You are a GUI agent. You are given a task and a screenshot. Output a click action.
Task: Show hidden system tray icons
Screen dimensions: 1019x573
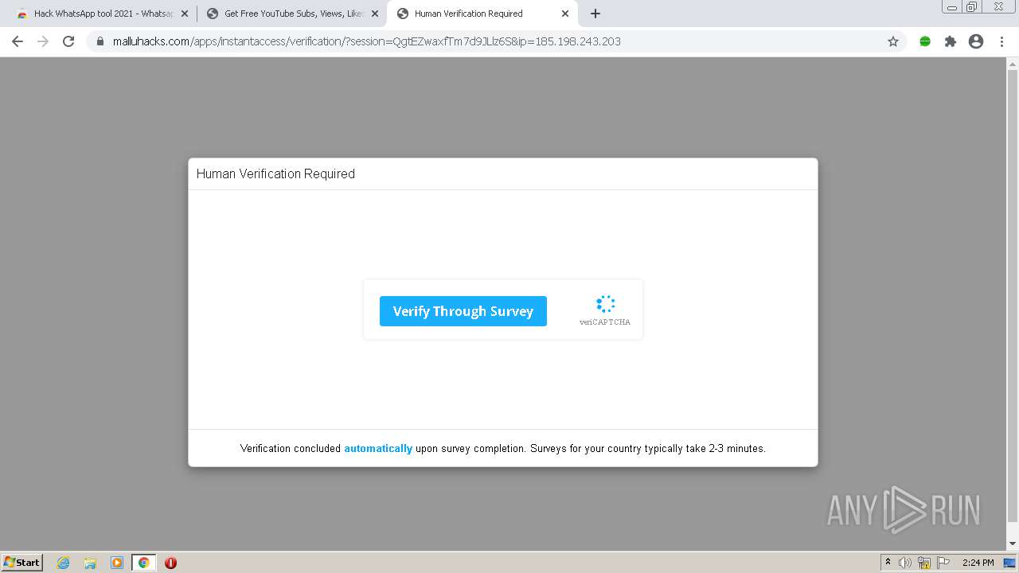(888, 563)
